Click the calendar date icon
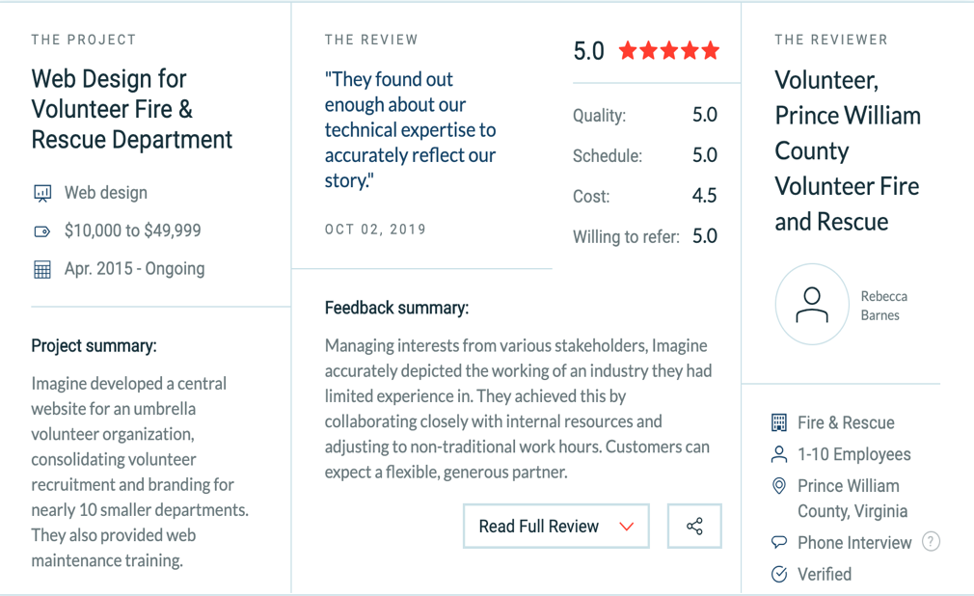974x596 pixels. 42,269
